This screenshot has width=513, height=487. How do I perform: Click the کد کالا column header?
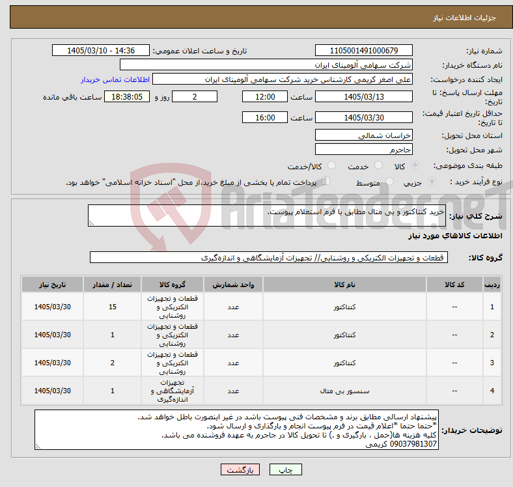pyautogui.click(x=454, y=285)
